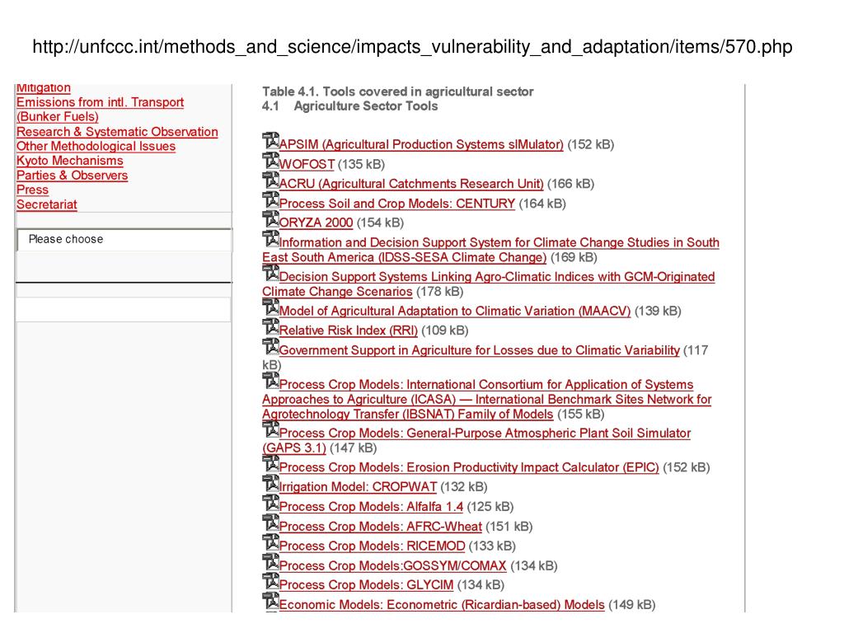Viewport: 844px width, 633px height.
Task: Click PDF icon next to Relative Risk Index
Action: [x=270, y=327]
